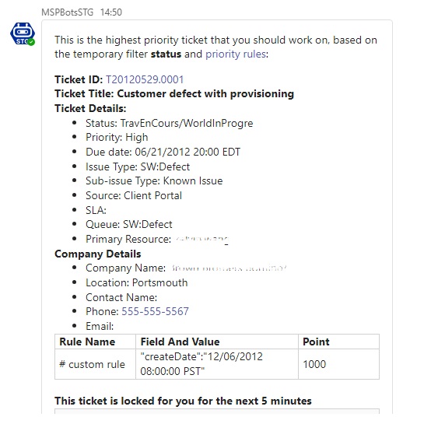
Task: Click the MSPBotsSTG bot avatar icon
Action: (23, 33)
